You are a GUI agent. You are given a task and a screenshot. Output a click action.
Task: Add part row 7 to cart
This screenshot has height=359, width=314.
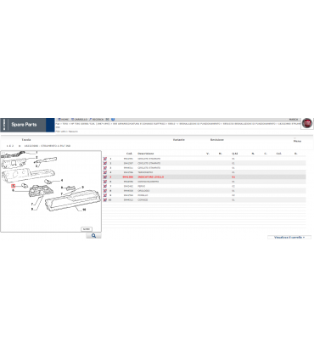point(105,186)
